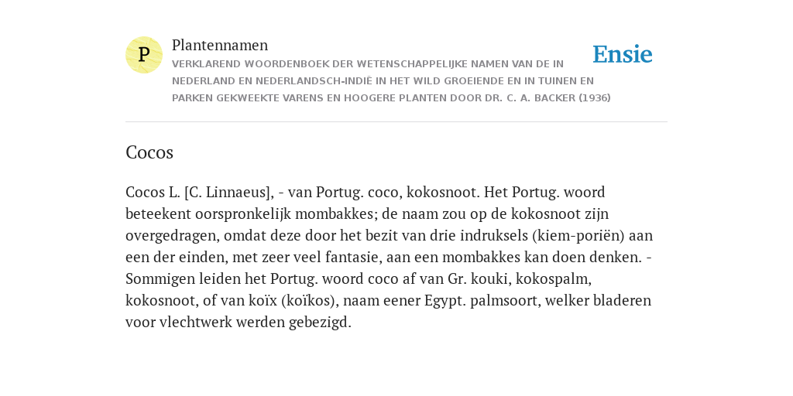Click the definition paragraph about Cocos
Screen dimensions: 793x396
click(x=390, y=257)
